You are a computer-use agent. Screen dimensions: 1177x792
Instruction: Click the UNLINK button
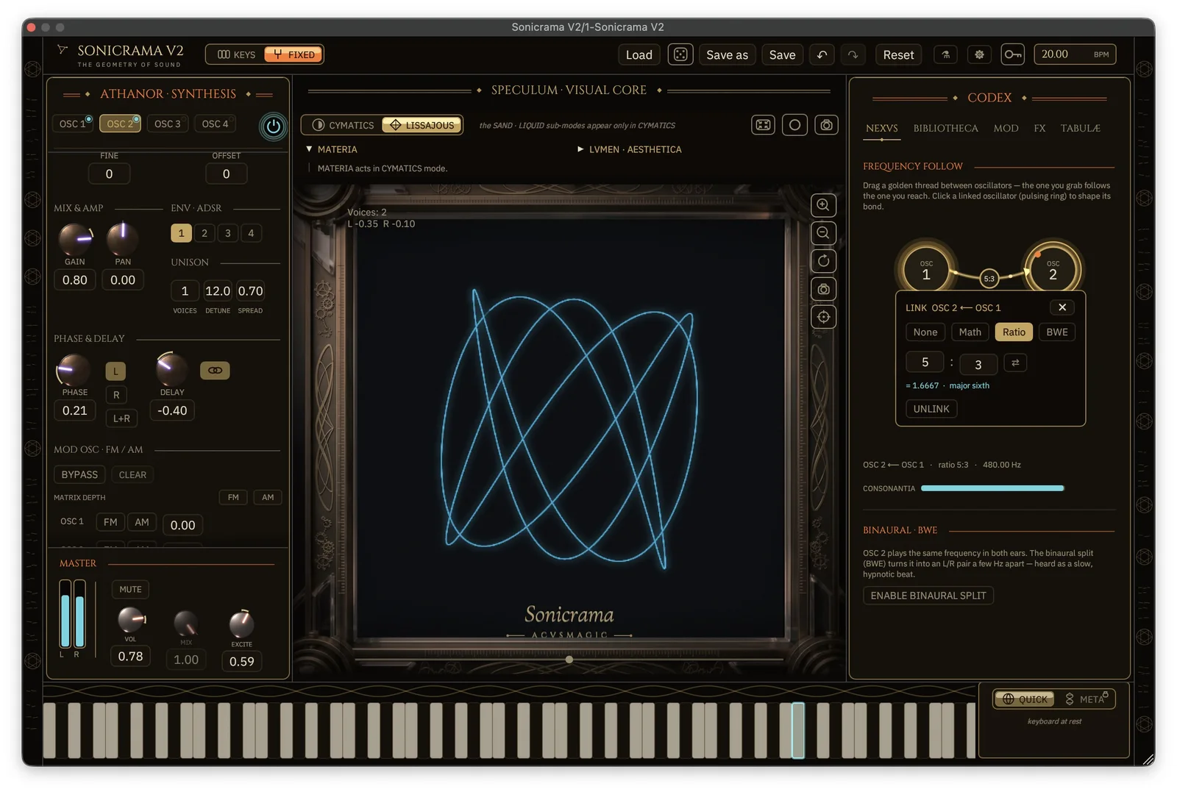931,409
